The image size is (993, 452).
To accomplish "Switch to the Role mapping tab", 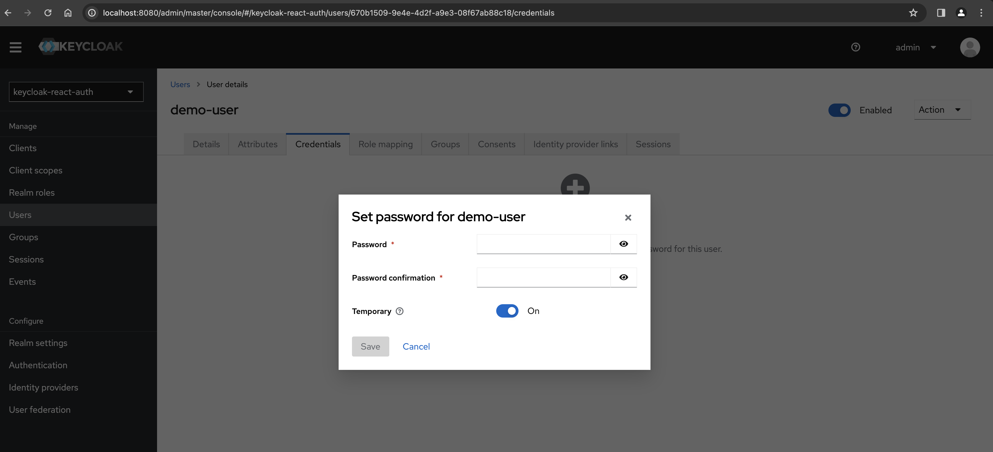I will [385, 144].
